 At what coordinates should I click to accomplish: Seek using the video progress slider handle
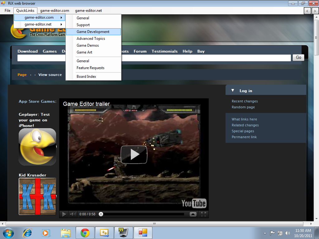101,214
